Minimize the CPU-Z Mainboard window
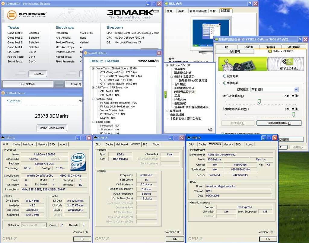 (x=264, y=138)
